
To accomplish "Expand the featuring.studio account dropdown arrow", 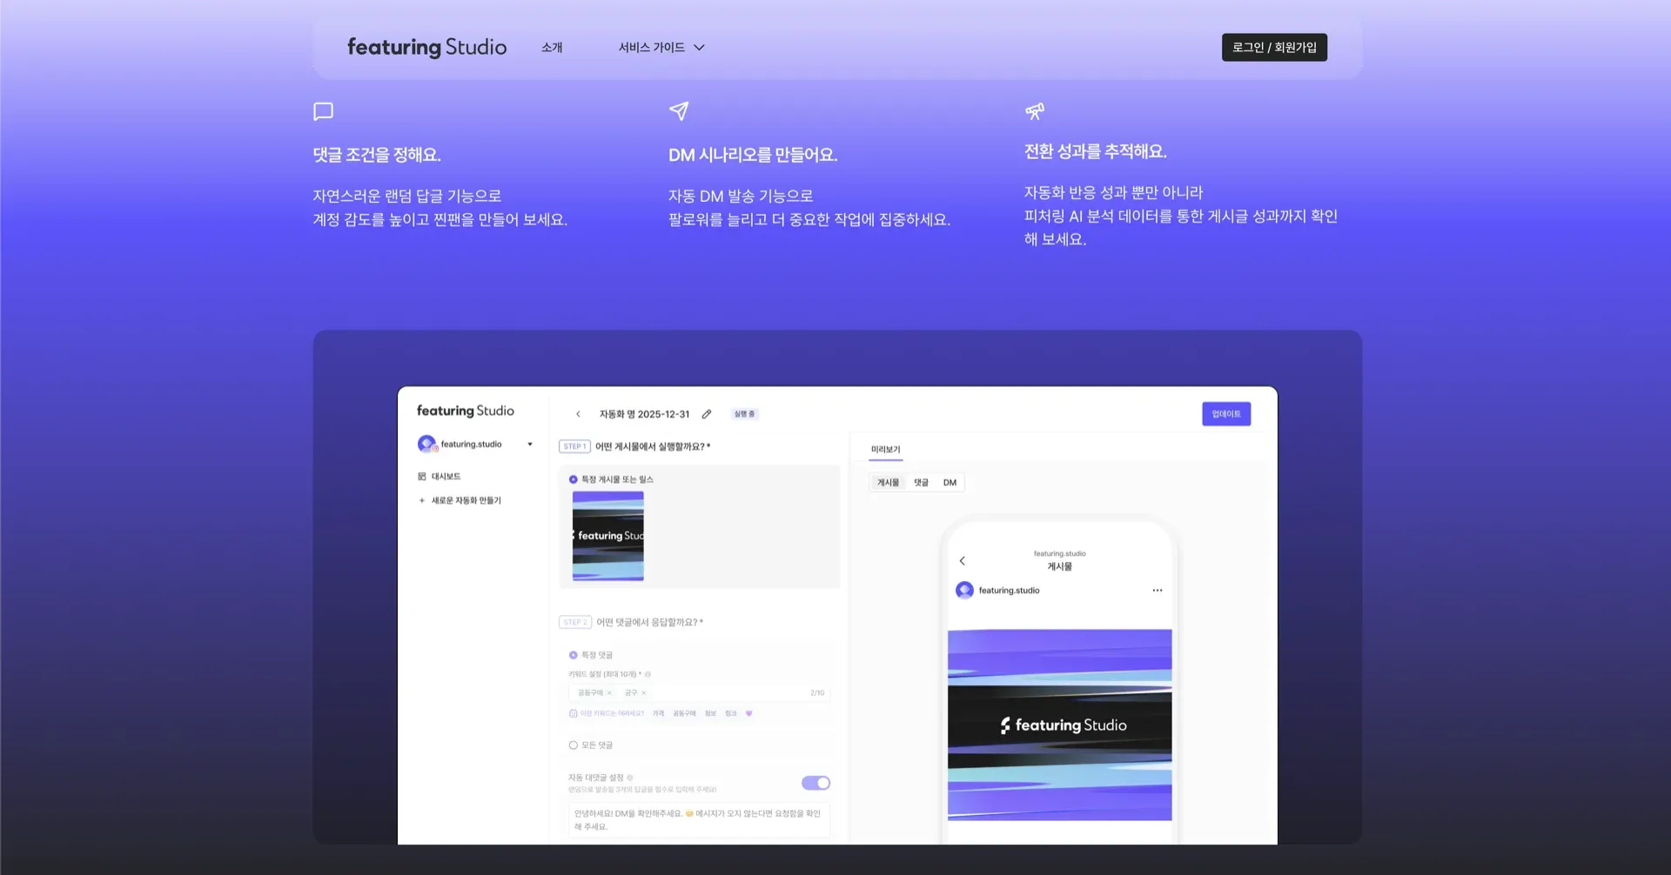I will pos(530,444).
